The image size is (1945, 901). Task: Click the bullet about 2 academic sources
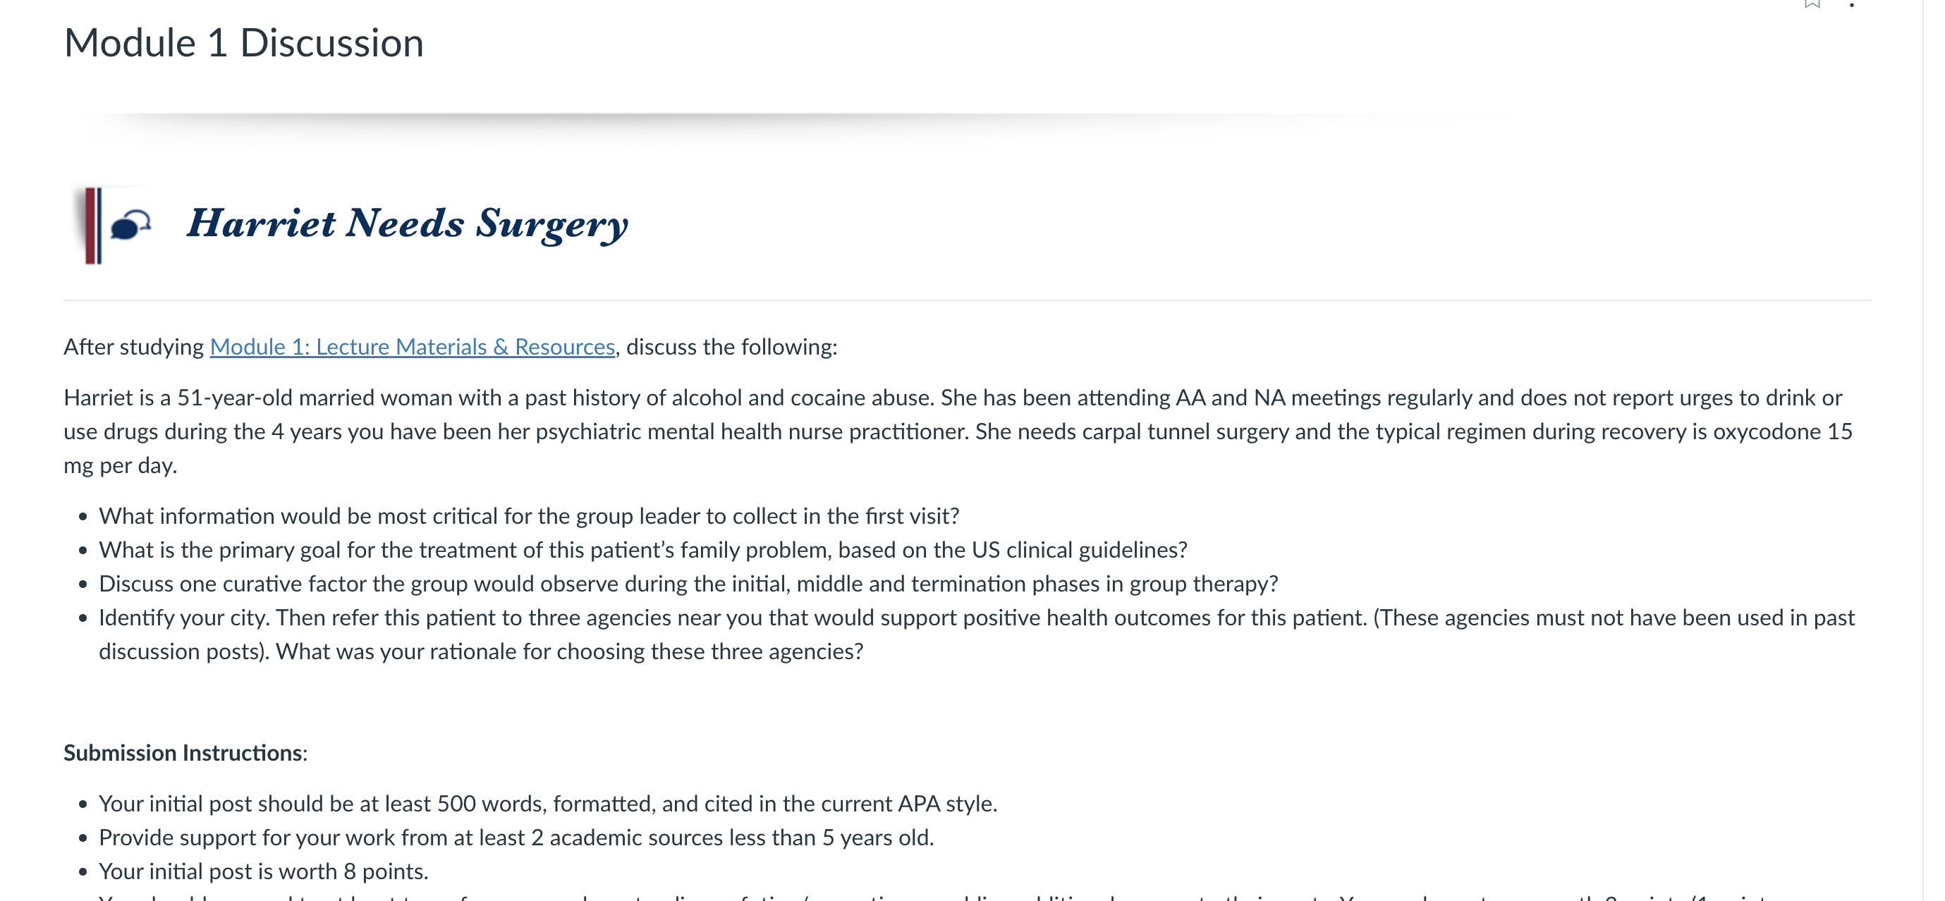516,837
